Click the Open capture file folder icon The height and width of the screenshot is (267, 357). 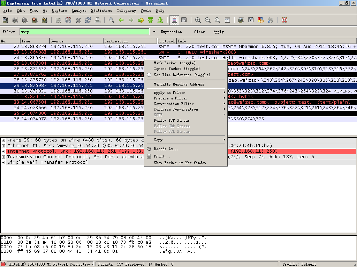tap(59, 20)
